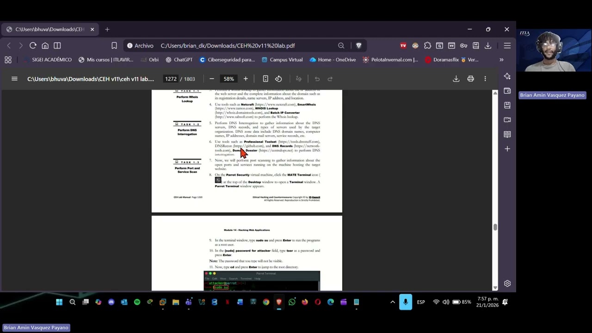The width and height of the screenshot is (592, 333).
Task: Open the Wi-Fi network tray icon
Action: click(x=436, y=302)
